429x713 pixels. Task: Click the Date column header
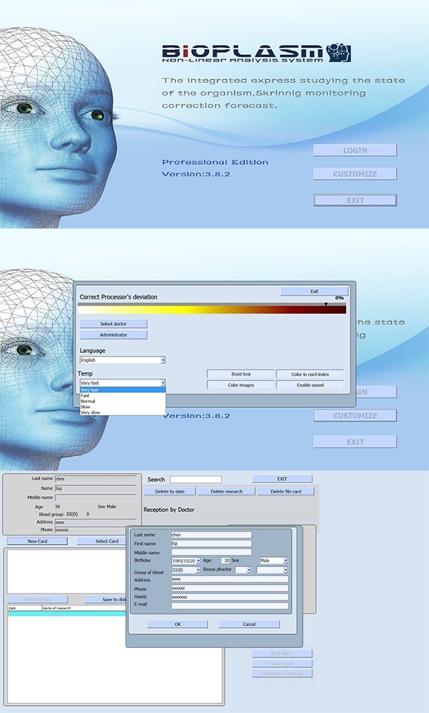[24, 608]
